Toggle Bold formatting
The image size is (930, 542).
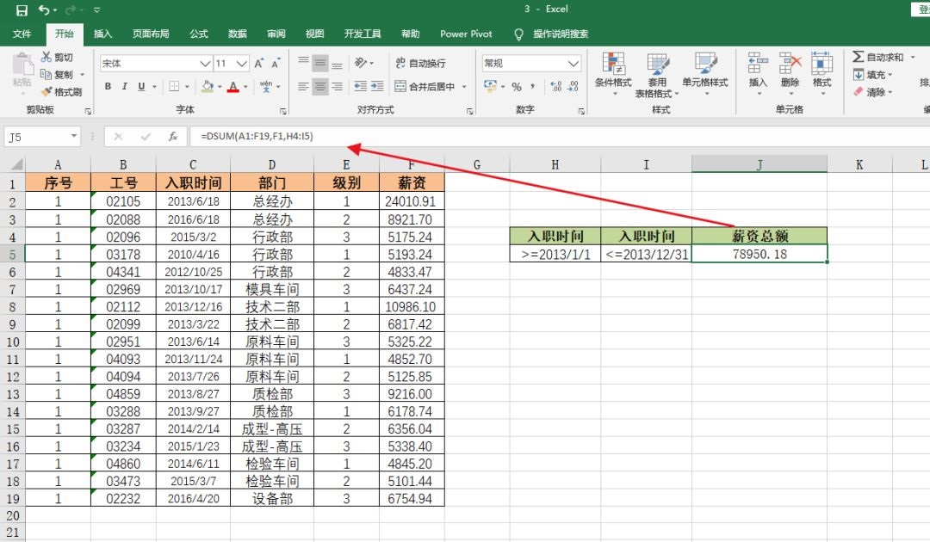click(108, 87)
